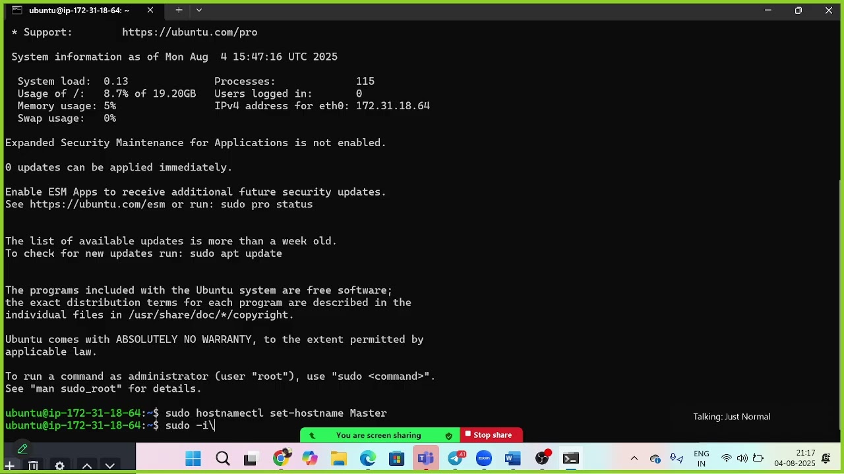This screenshot has width=844, height=474.
Task: Show hidden system tray icons
Action: pos(634,458)
